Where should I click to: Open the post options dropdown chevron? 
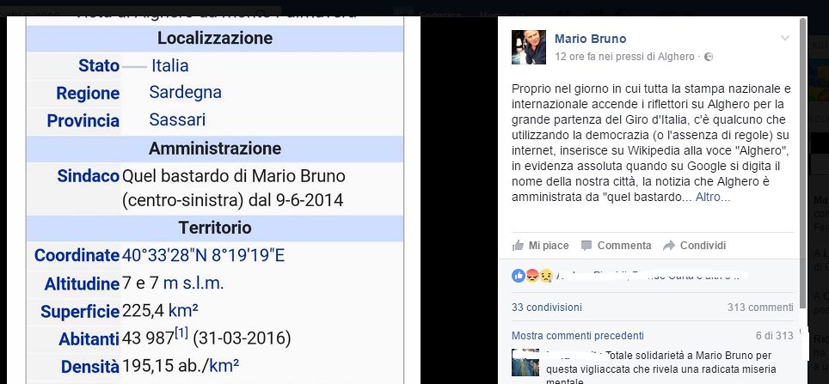point(785,38)
